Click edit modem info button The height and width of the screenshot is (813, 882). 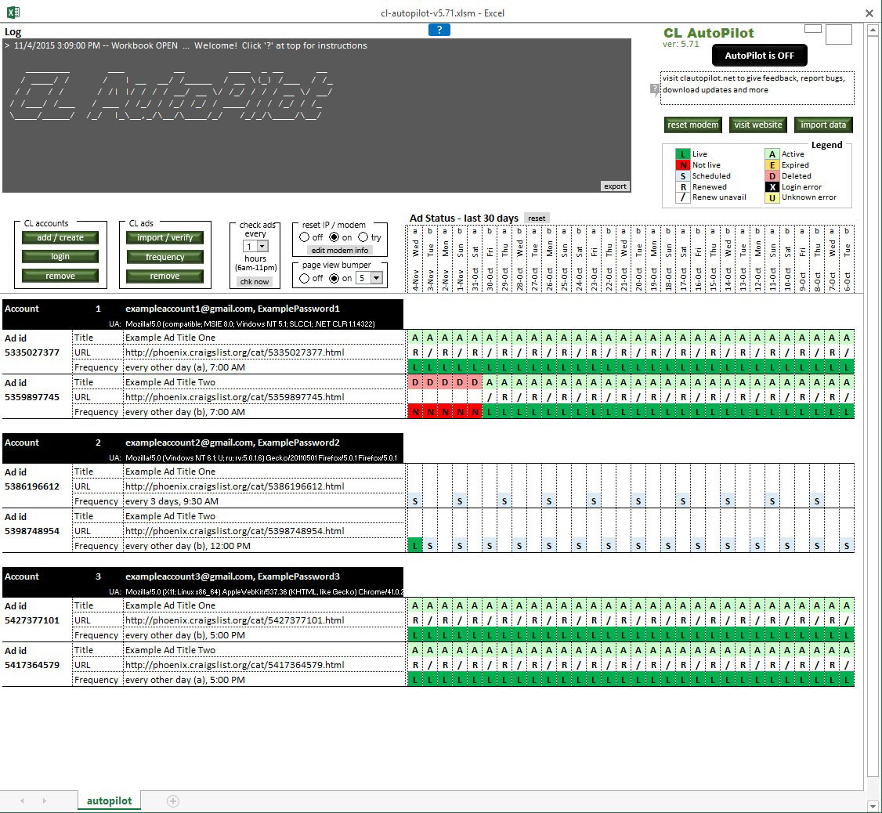[340, 251]
